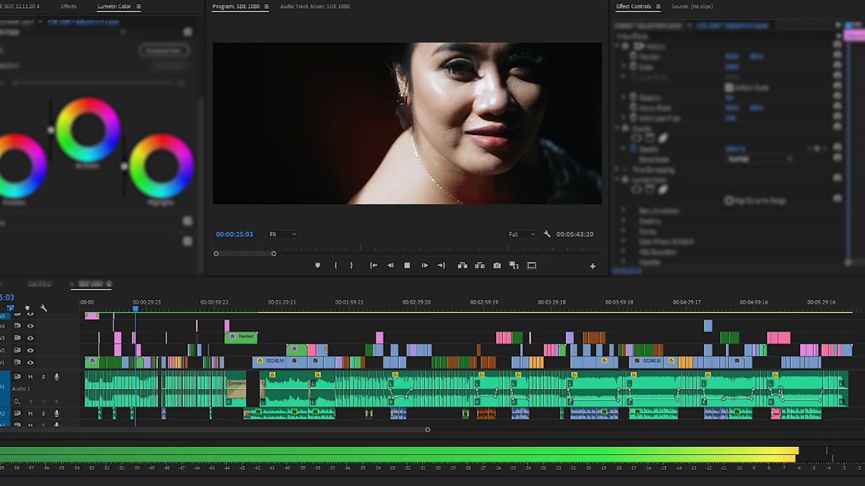This screenshot has width=865, height=486.
Task: Toggle track target A1
Action: click(x=4, y=388)
